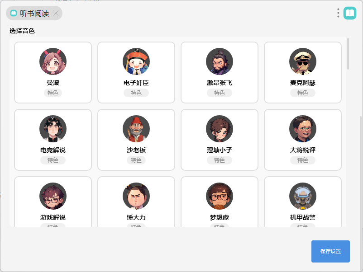Select the 大将锐评 glasses avatar
Image resolution: width=363 pixels, height=272 pixels.
click(x=303, y=129)
